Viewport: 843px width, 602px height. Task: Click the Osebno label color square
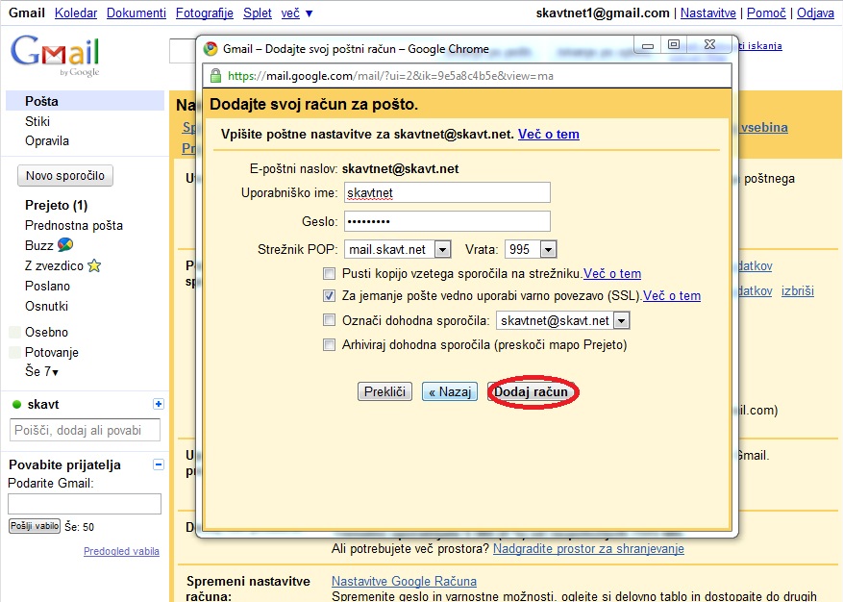[x=15, y=332]
